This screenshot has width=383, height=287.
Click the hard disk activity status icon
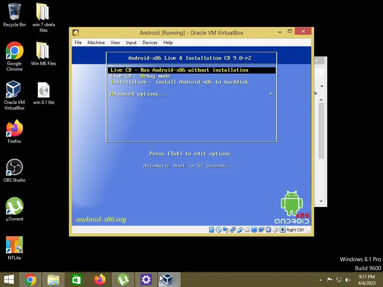212,230
